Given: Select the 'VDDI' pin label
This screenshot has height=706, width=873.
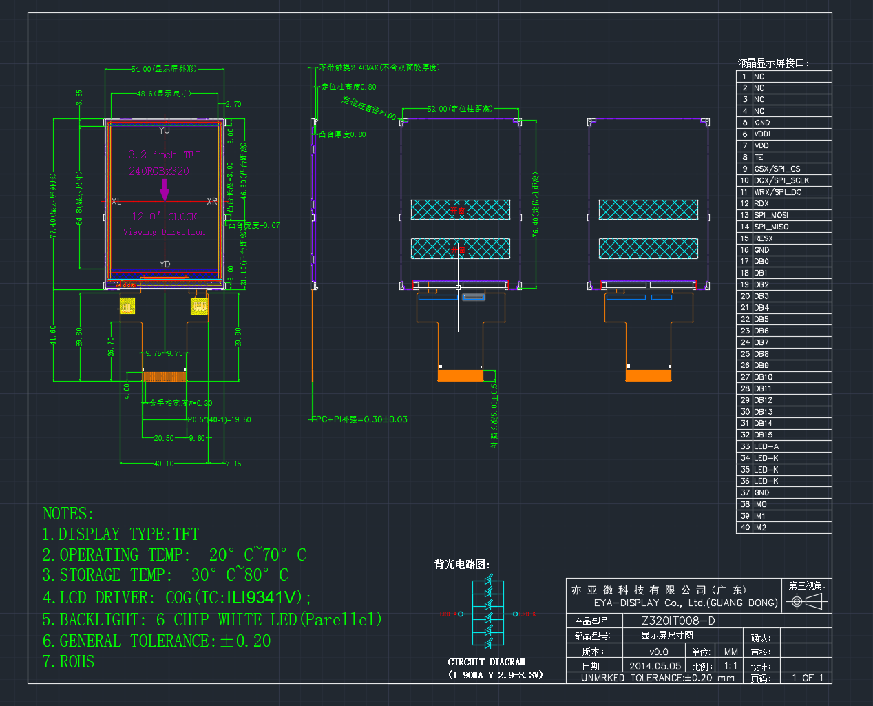Looking at the screenshot, I should click(x=762, y=134).
